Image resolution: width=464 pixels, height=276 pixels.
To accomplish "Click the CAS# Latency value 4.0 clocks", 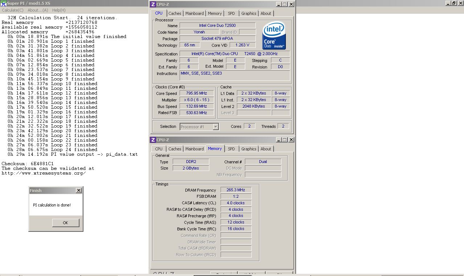I will tap(236, 203).
